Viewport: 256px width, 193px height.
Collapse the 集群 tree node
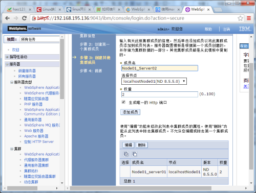pos(12,149)
